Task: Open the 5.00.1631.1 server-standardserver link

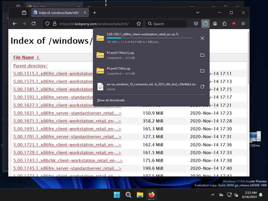Action: pos(67,113)
